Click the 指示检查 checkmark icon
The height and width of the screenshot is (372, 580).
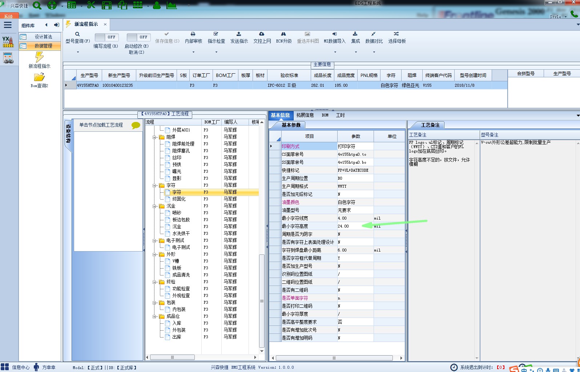tap(216, 34)
